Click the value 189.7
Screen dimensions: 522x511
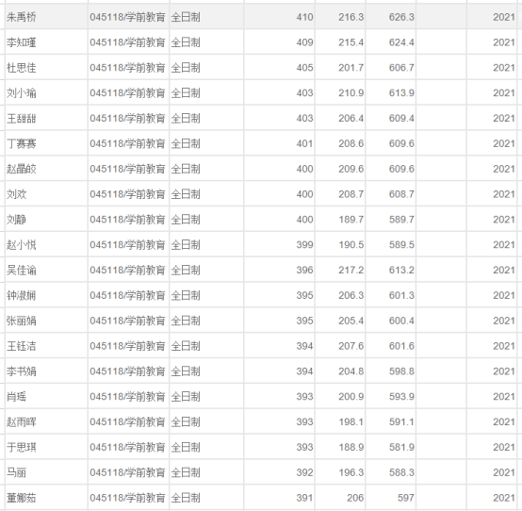pyautogui.click(x=351, y=220)
